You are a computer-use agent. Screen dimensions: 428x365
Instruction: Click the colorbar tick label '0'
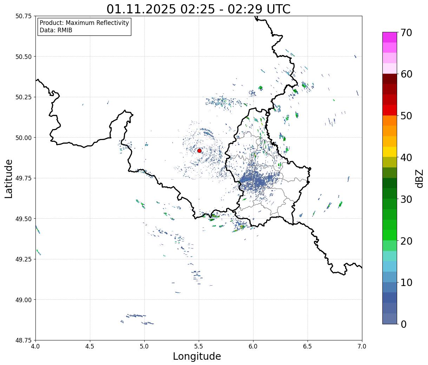click(x=403, y=324)
